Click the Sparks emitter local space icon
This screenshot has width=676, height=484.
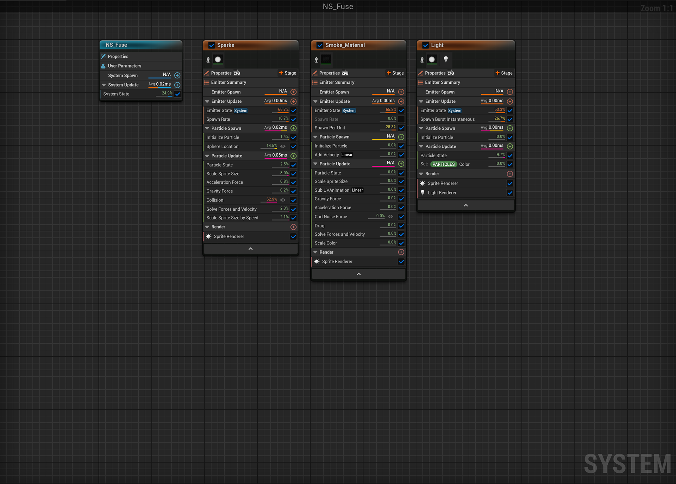click(x=208, y=60)
